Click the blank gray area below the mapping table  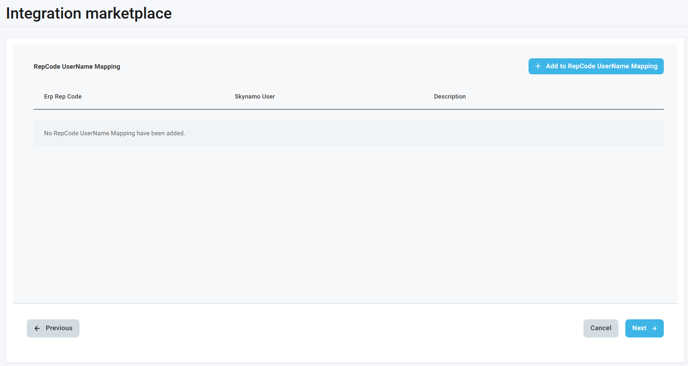(346, 225)
